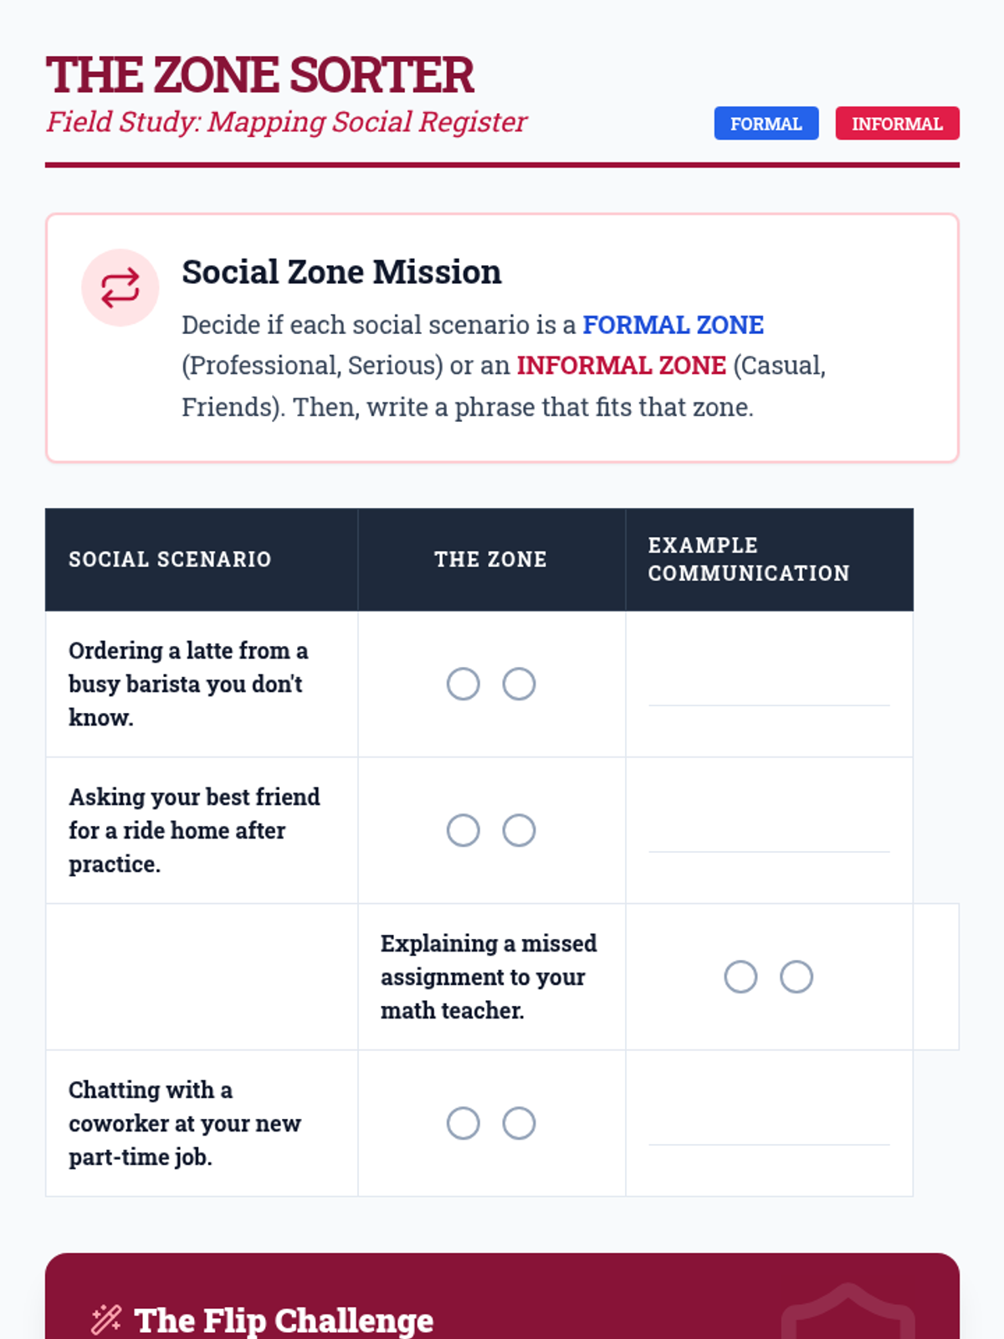
Task: Click example communication field for latte scenario
Action: (769, 684)
